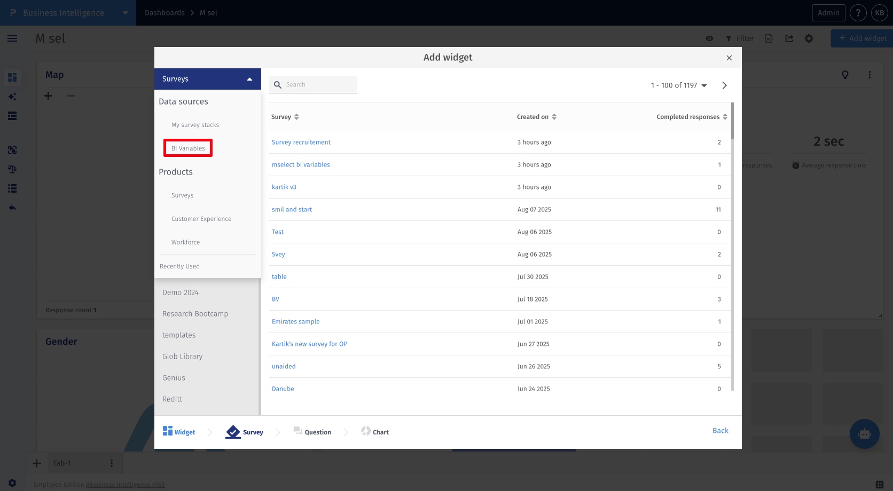
Task: Select the Emirates sample survey
Action: point(296,322)
